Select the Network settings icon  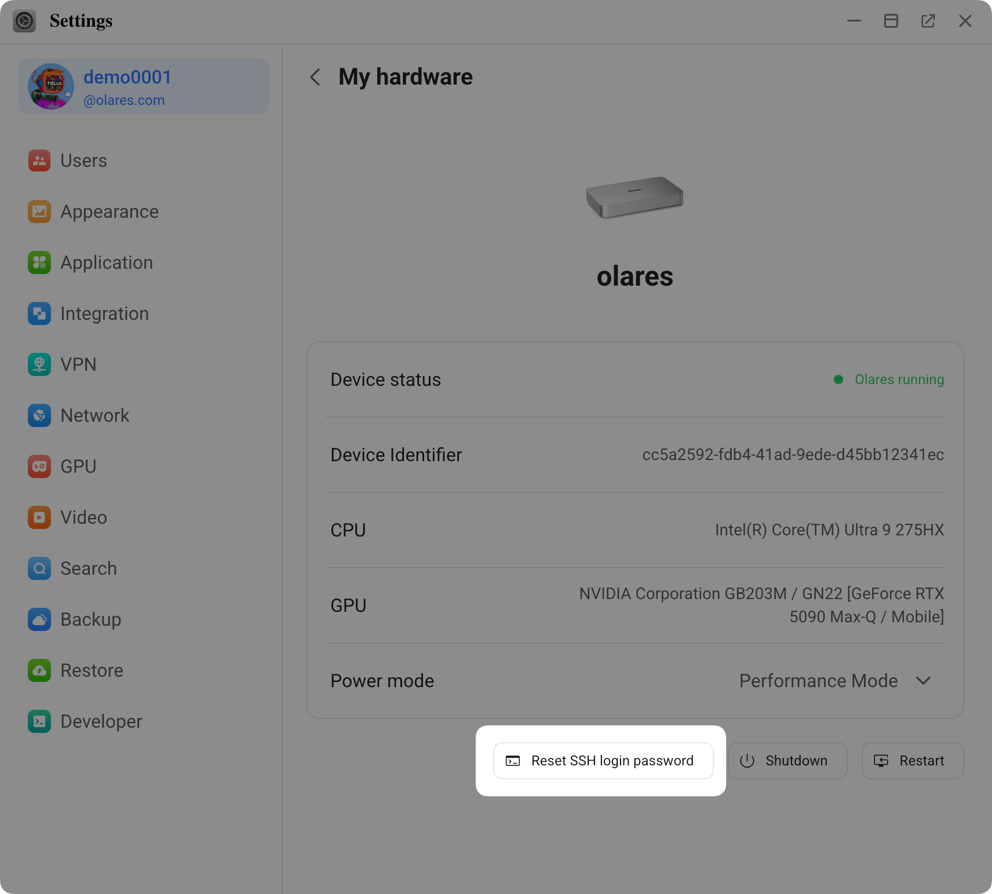point(39,415)
